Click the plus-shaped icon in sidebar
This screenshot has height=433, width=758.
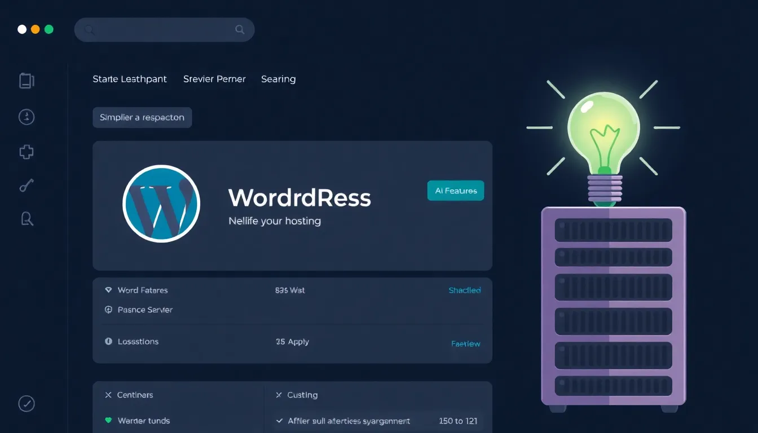pyautogui.click(x=27, y=152)
